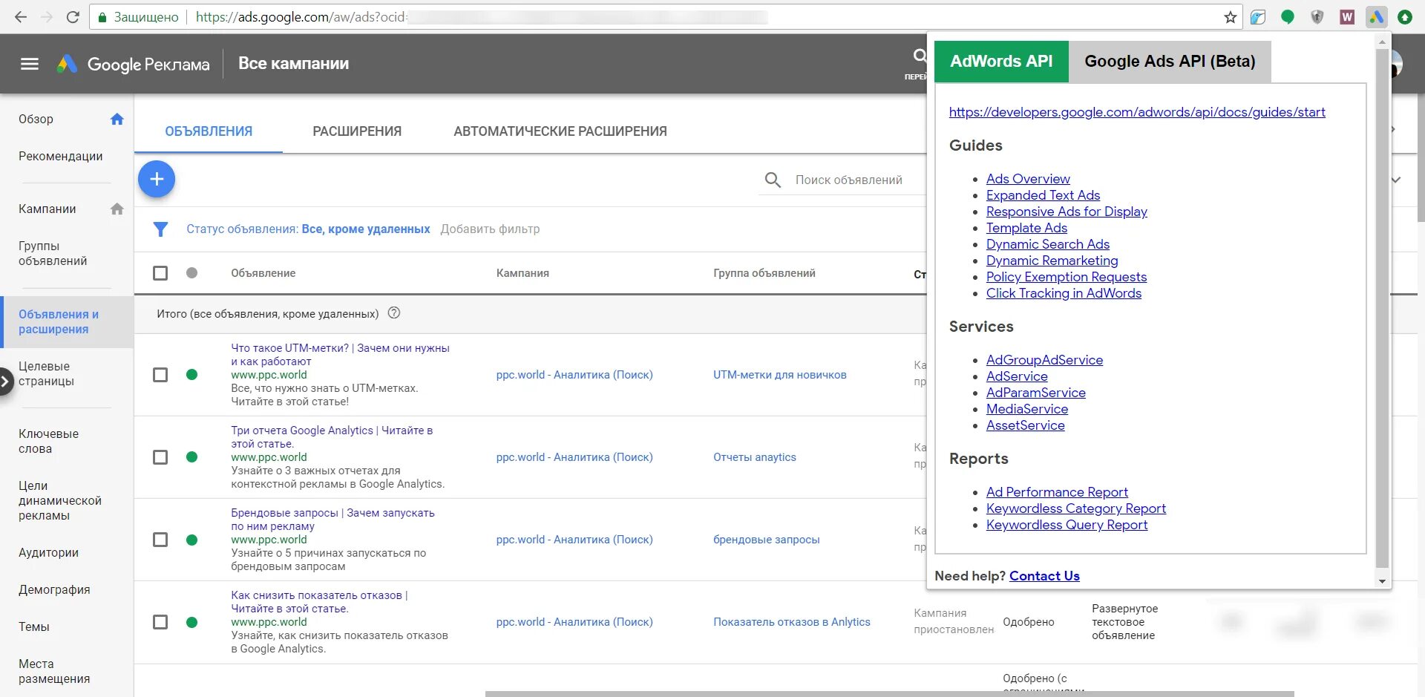Open the developers.google.com adwords guide link
1425x697 pixels.
click(1137, 112)
